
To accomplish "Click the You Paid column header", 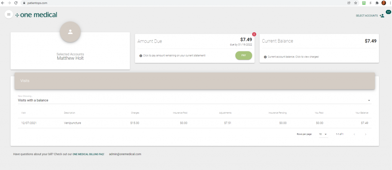I will [319, 113].
